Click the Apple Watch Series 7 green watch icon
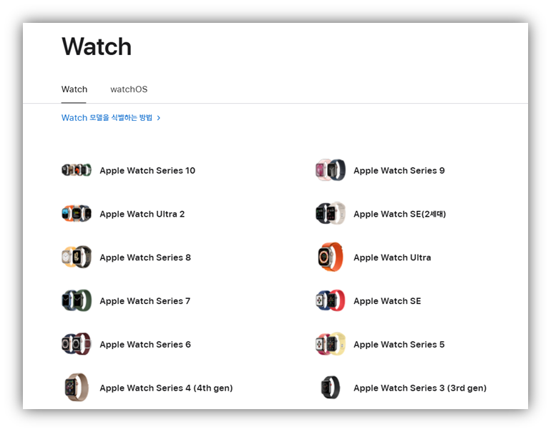This screenshot has width=551, height=432. (x=77, y=301)
